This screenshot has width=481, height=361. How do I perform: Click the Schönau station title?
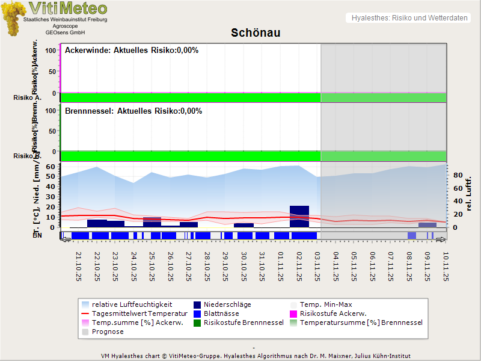pyautogui.click(x=256, y=32)
